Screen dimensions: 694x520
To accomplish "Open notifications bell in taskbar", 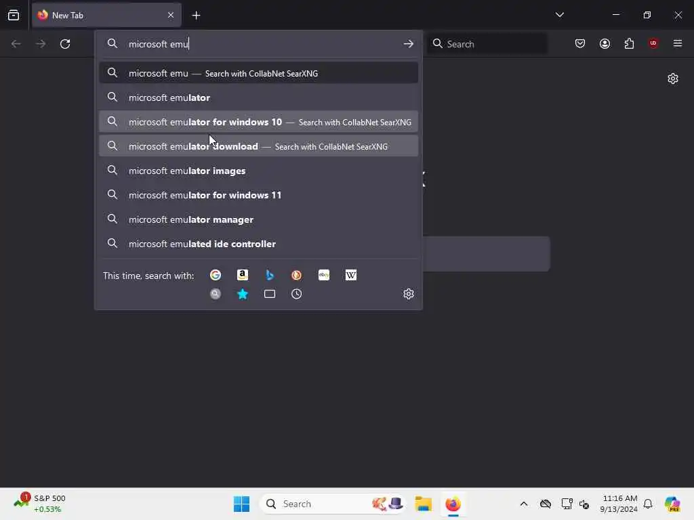I will click(647, 504).
